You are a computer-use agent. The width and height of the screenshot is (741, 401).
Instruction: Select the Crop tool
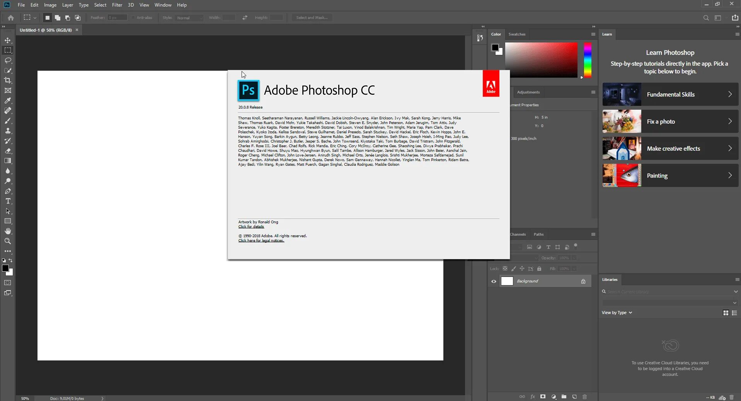8,80
